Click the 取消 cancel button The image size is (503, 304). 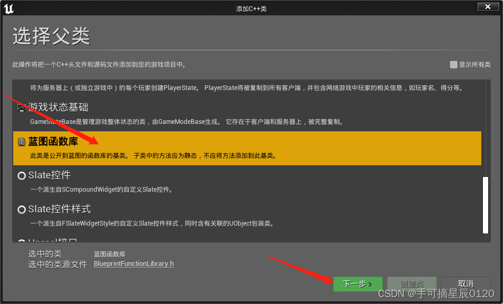pos(466,284)
